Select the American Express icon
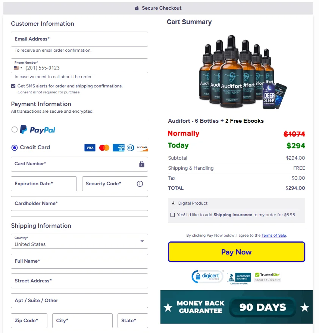Image resolution: width=319 pixels, height=333 pixels. pos(118,147)
